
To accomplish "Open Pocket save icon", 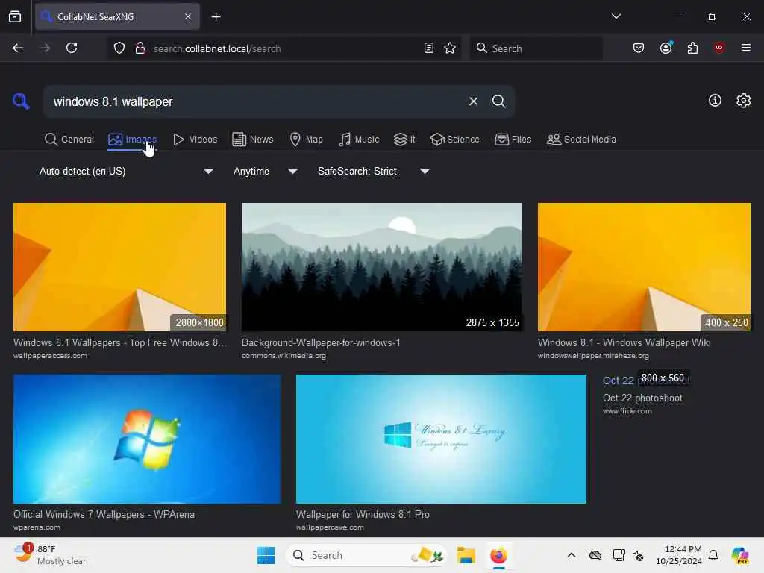I will (639, 48).
